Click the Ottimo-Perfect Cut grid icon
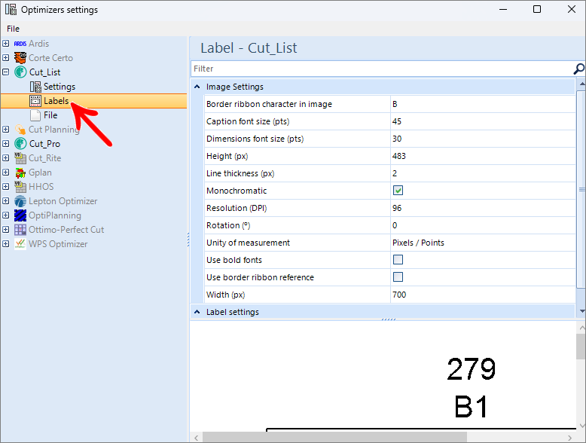The image size is (586, 443). pyautogui.click(x=20, y=230)
